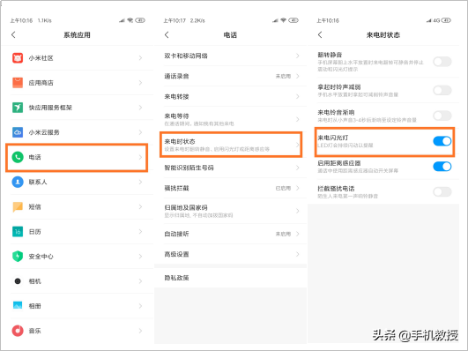The image size is (468, 351).
Task: Tap the green 电话 phone icon
Action: [x=18, y=157]
